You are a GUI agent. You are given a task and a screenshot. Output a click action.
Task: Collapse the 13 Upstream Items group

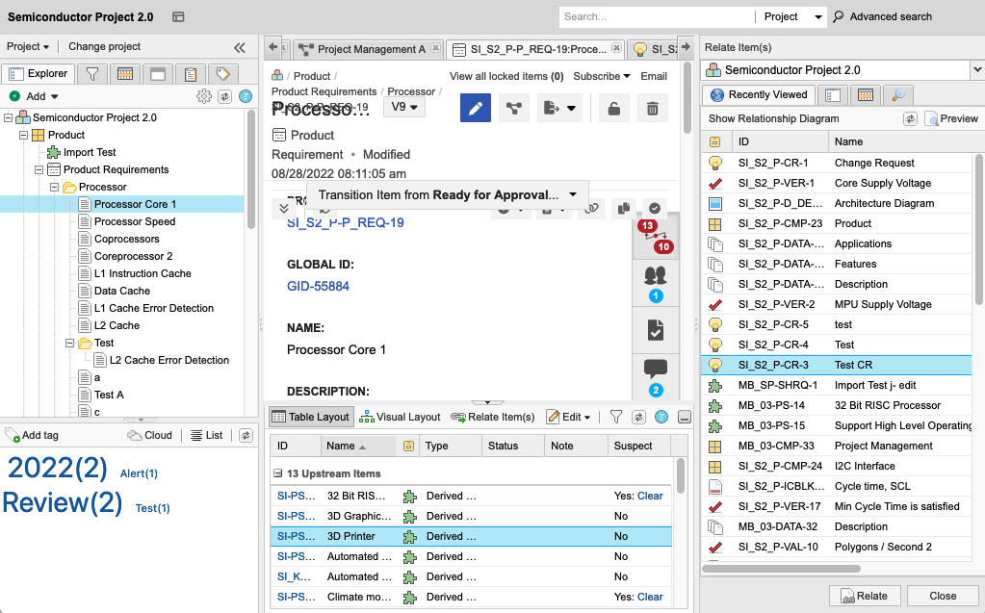(x=277, y=473)
